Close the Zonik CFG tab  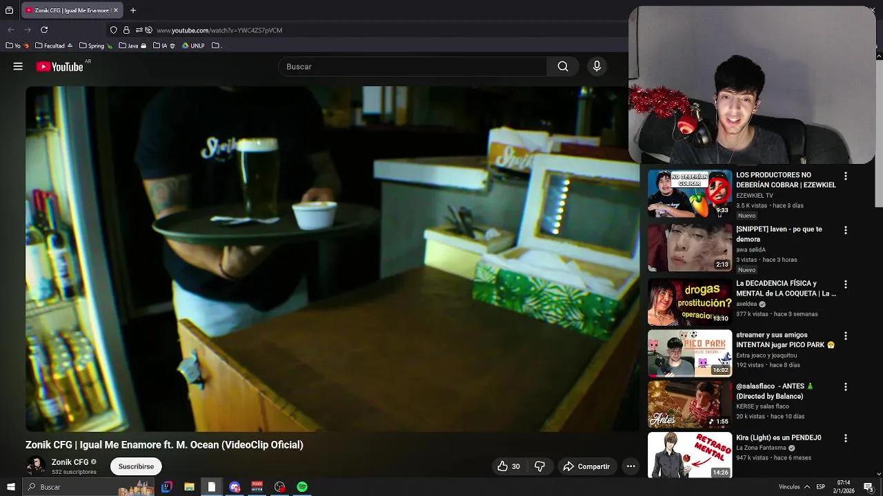[x=116, y=10]
